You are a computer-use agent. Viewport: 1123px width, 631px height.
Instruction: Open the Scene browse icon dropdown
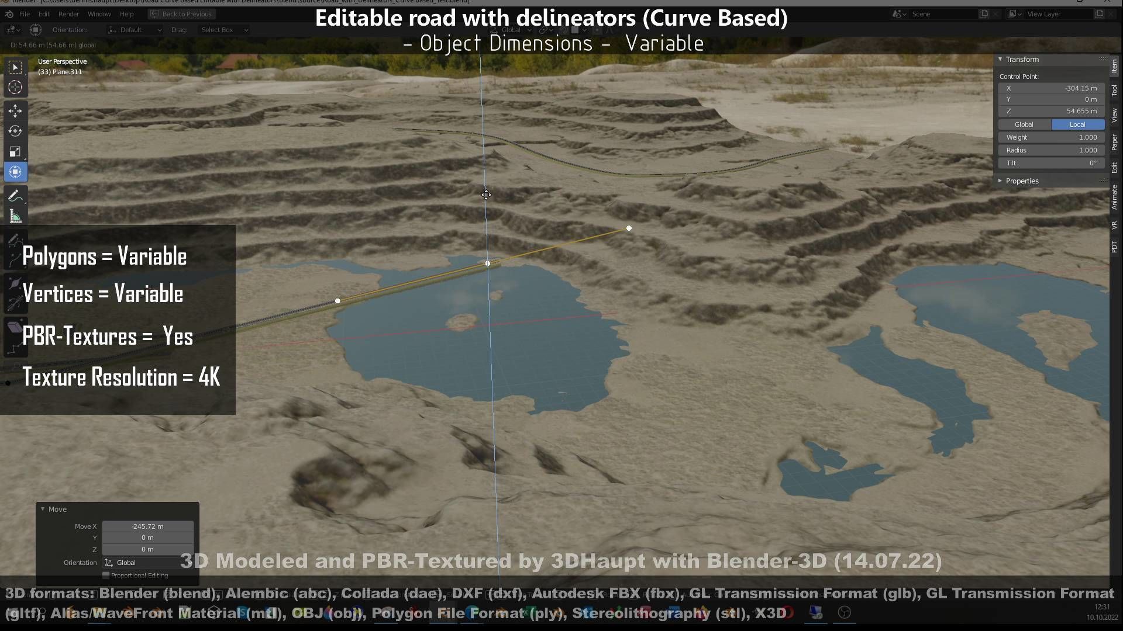coord(900,14)
